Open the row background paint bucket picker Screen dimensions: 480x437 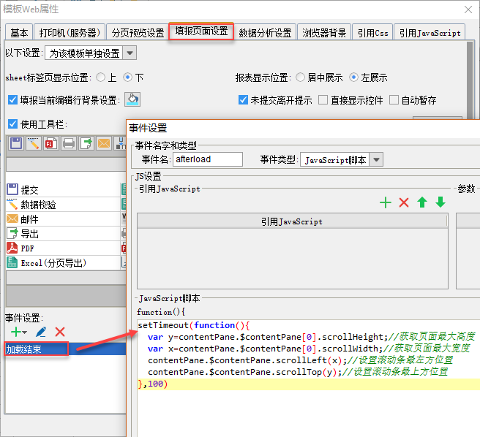click(132, 99)
